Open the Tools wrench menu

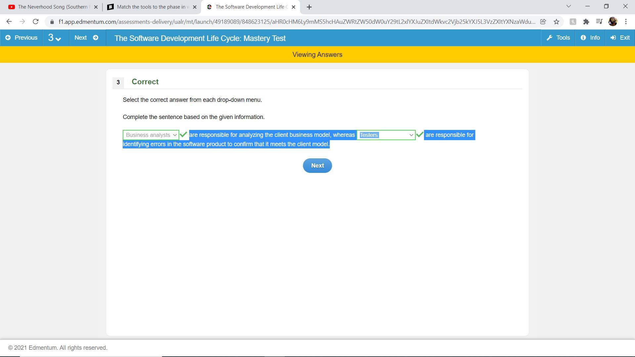558,38
